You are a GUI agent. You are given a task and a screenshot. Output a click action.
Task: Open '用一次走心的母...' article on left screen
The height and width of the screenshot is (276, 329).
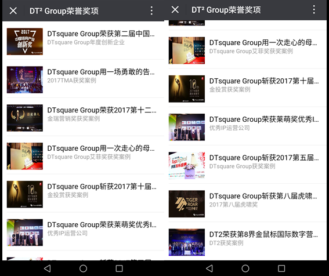coord(101,148)
